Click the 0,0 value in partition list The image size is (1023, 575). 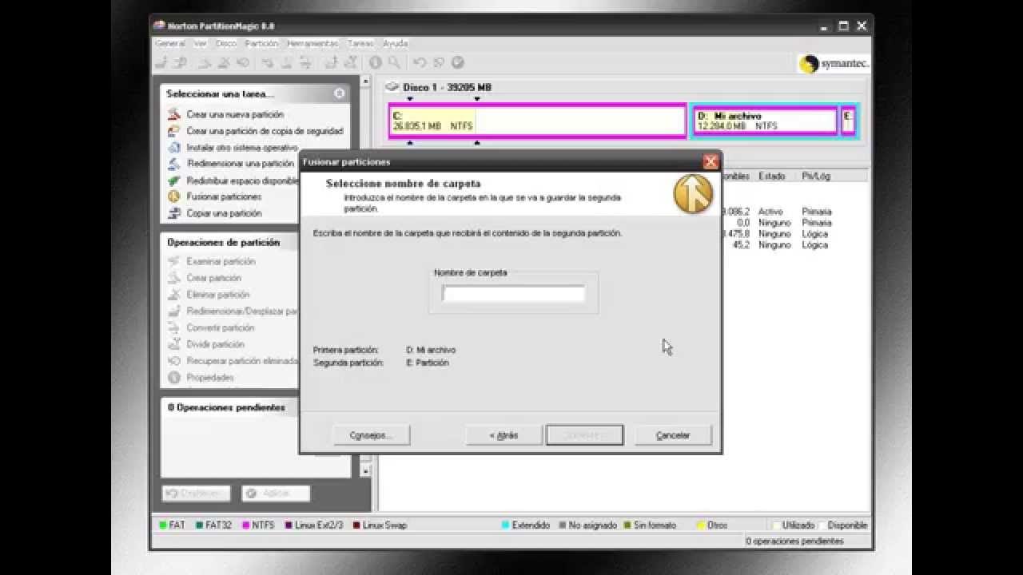(x=743, y=223)
